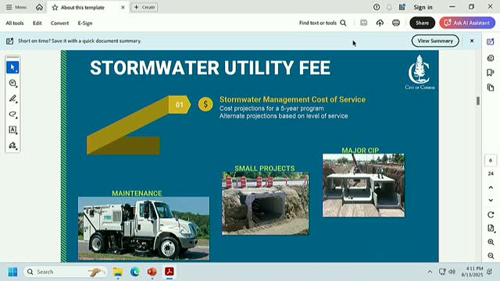The width and height of the screenshot is (500, 281).
Task: Go to next page down arrow
Action: (491, 200)
